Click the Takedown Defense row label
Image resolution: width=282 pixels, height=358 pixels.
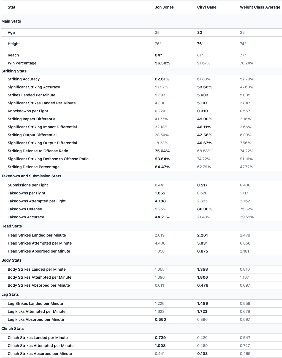(x=25, y=209)
